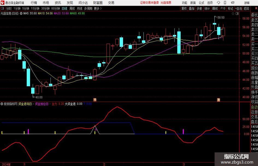Click the Tongdaxin red logo icon
Image resolution: width=258 pixels, height=166 pixels.
click(x=2, y=3)
